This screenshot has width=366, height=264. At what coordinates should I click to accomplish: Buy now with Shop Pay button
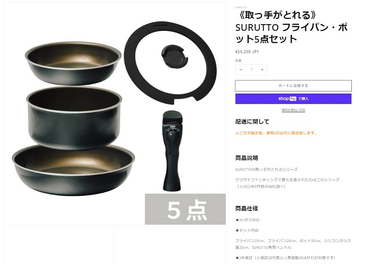pos(293,99)
